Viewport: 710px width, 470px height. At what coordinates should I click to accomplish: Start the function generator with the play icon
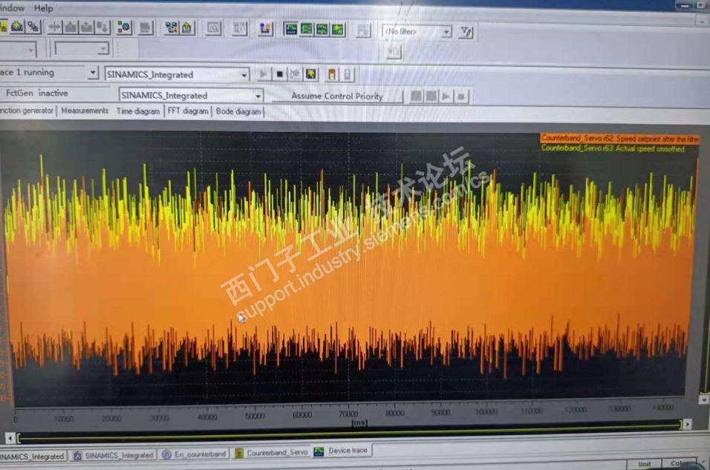446,96
